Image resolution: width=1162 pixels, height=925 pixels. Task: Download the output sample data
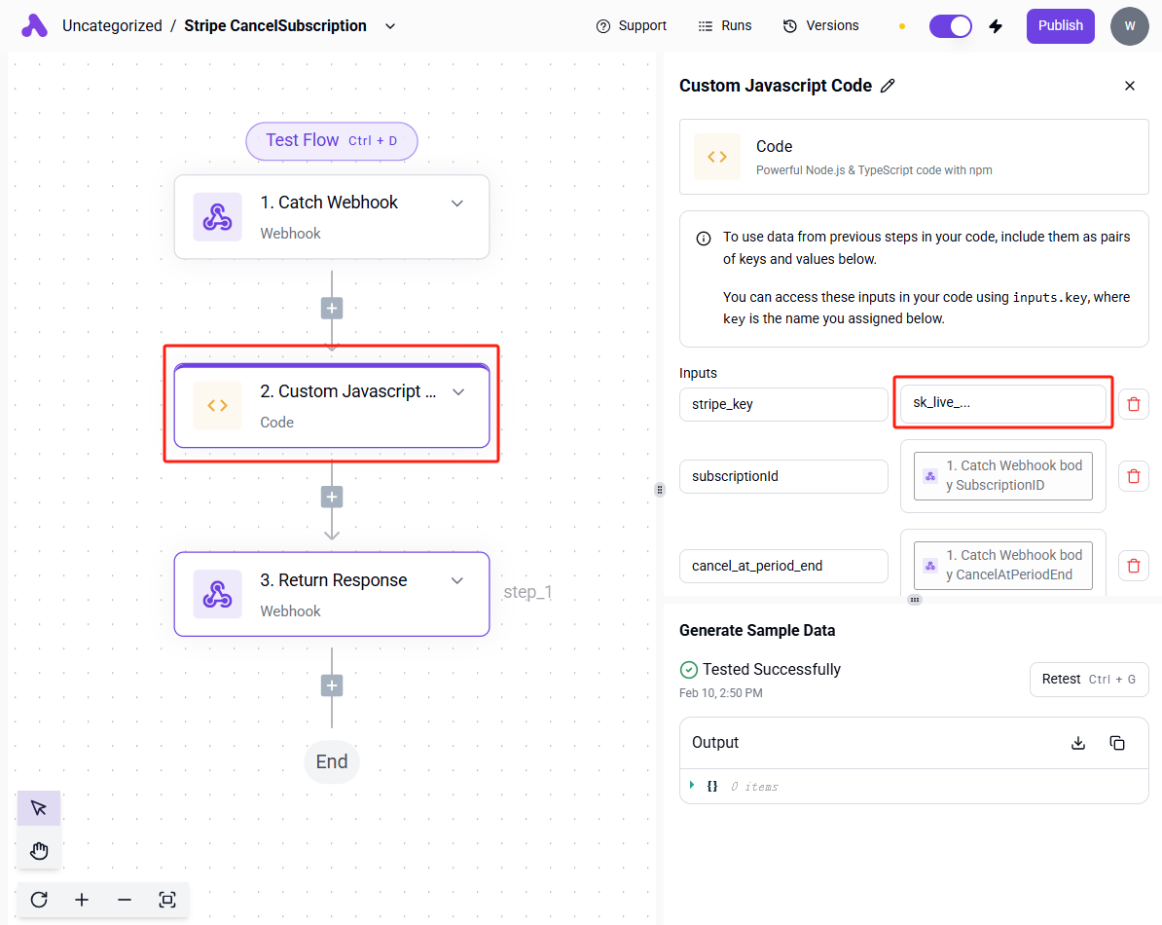coord(1078,743)
